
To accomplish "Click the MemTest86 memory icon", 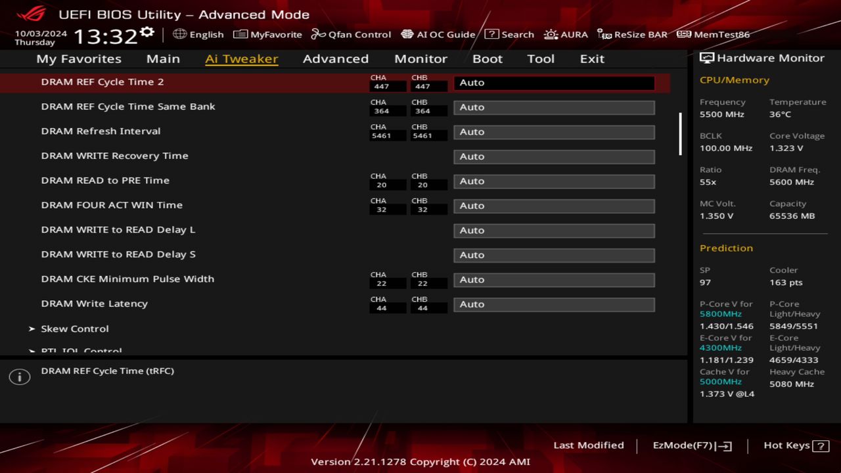I will (x=684, y=34).
